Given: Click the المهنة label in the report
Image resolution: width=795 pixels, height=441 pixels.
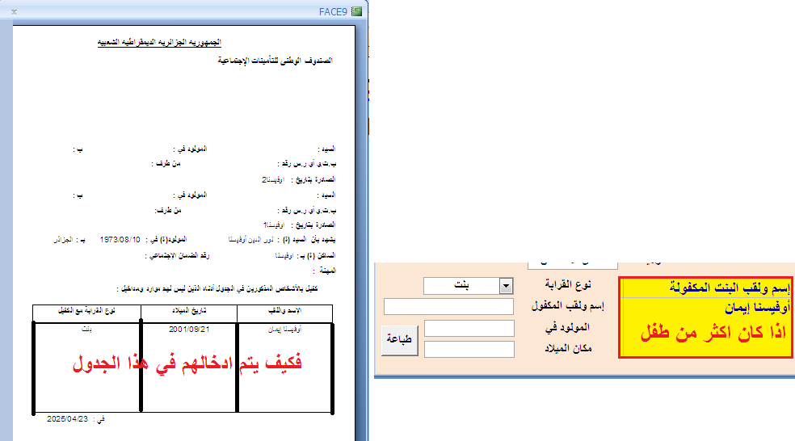Looking at the screenshot, I should 325,271.
